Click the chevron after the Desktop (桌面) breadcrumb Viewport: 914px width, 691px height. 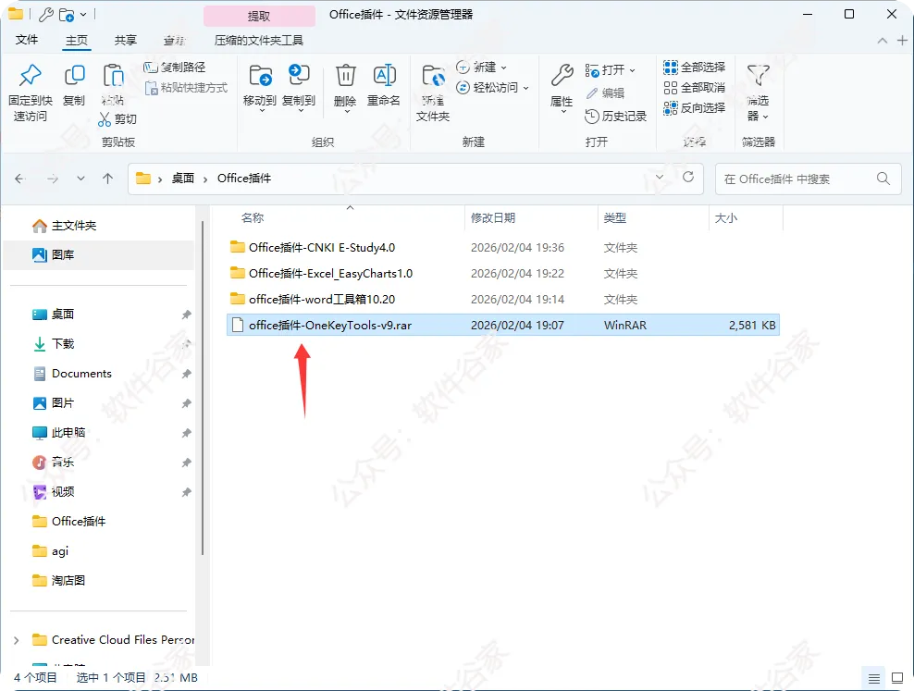click(x=205, y=179)
